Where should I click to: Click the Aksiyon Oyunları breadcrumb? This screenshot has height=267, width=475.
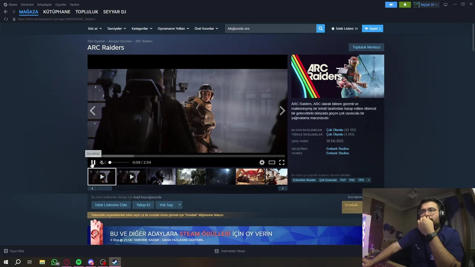click(x=120, y=41)
